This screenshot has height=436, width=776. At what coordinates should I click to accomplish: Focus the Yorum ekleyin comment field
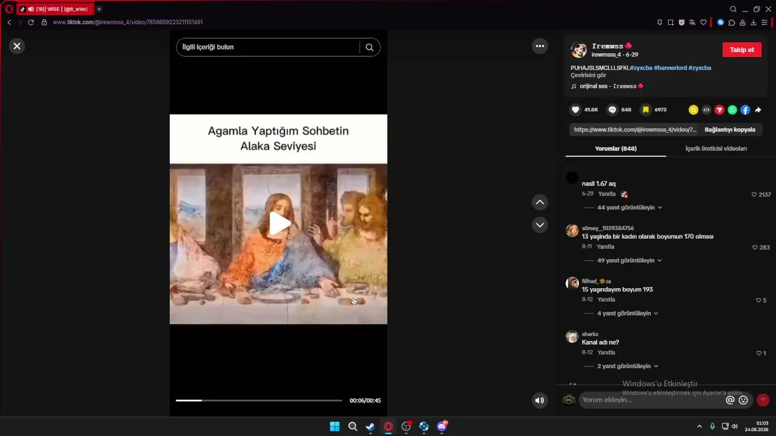[652, 400]
